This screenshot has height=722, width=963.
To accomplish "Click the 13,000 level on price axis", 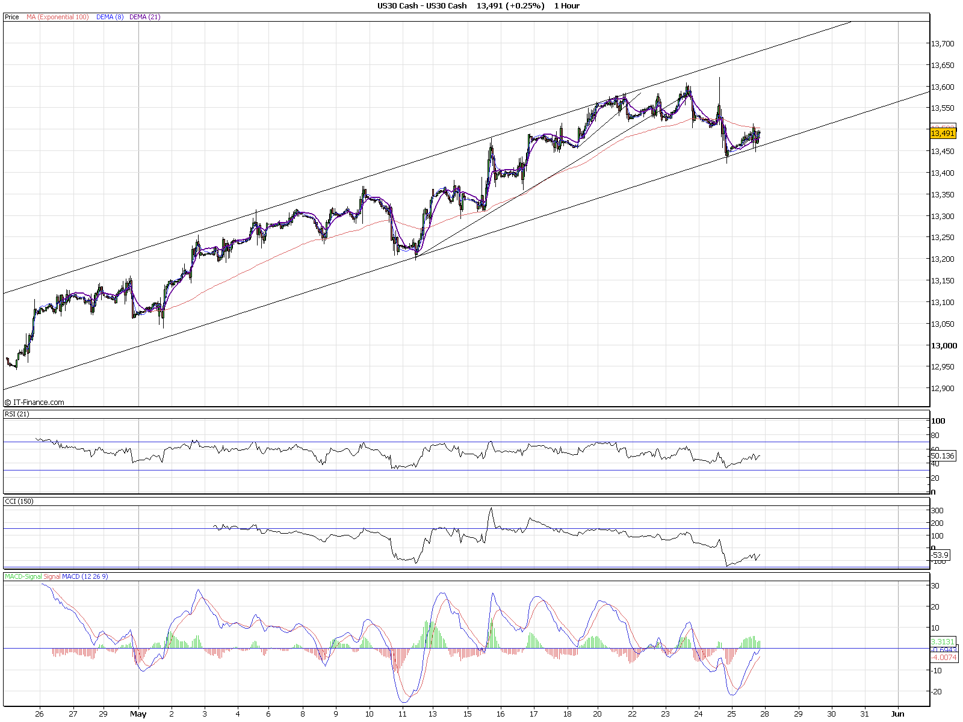I will [943, 345].
